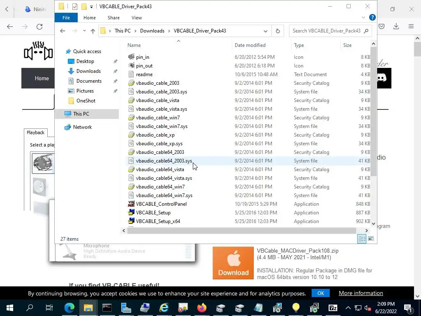Screen dimensions: 421x316
Task: Select Network in navigation pane
Action: 82,127
